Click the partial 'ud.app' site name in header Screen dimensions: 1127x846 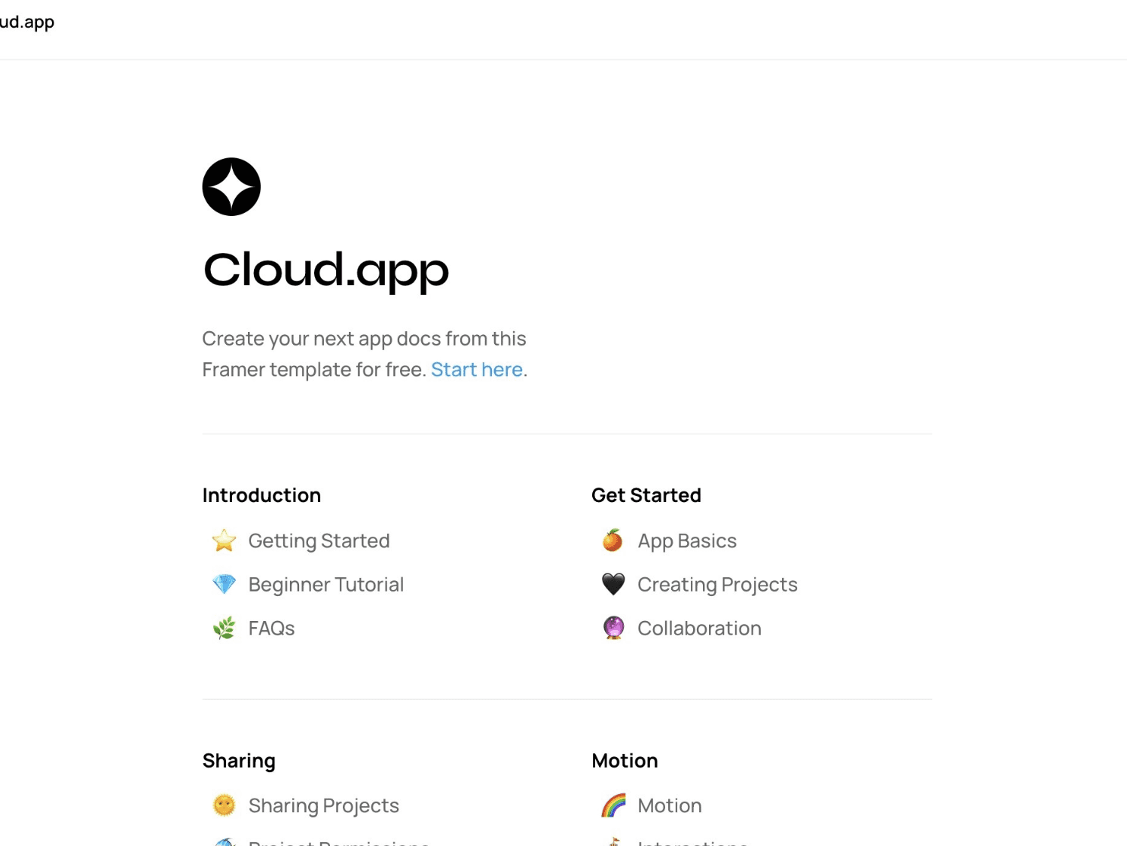tap(27, 22)
